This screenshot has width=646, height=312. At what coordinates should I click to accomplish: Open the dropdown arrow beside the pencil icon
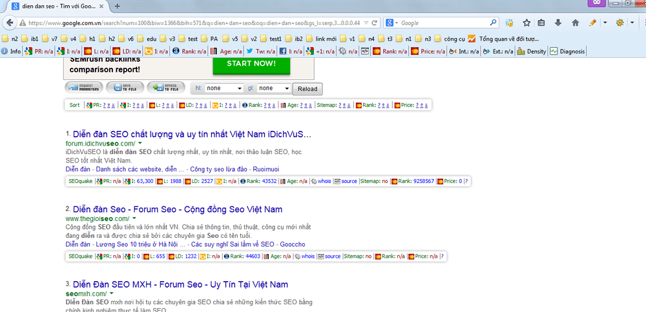coord(605,23)
